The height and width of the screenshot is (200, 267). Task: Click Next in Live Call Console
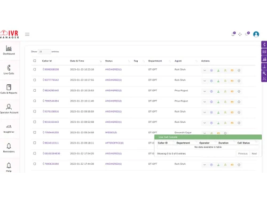coord(254,154)
